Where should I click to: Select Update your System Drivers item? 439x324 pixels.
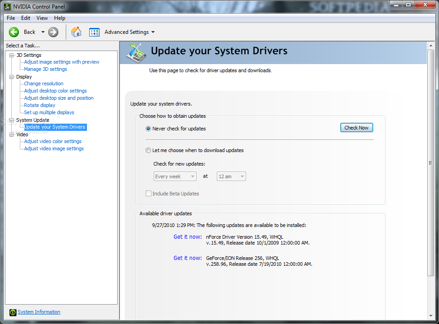pos(55,127)
